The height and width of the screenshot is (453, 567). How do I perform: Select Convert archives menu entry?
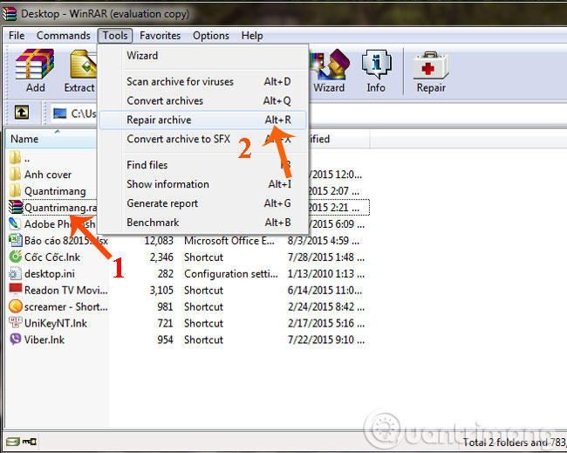tap(202, 100)
